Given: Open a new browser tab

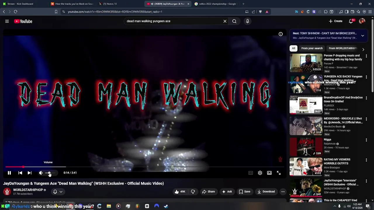Looking at the screenshot, I should [x=243, y=4].
